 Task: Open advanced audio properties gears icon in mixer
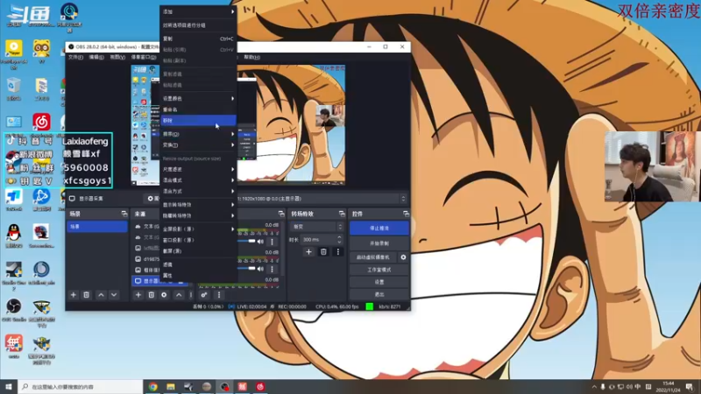coord(204,295)
